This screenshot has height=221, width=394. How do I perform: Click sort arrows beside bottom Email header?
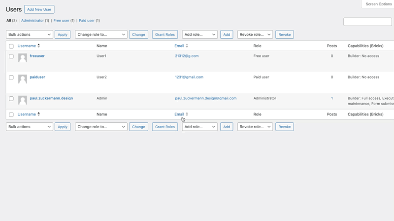[187, 114]
